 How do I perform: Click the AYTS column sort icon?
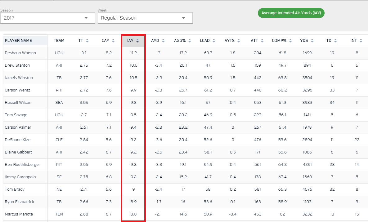coord(239,41)
